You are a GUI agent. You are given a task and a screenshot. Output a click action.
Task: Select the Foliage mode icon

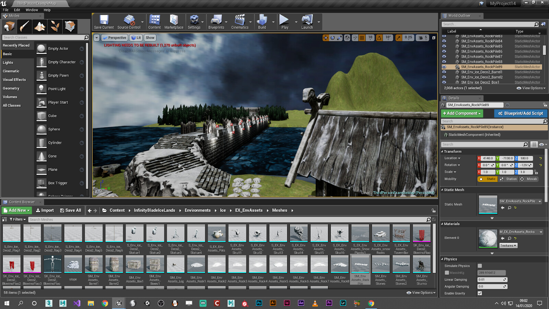(55, 26)
